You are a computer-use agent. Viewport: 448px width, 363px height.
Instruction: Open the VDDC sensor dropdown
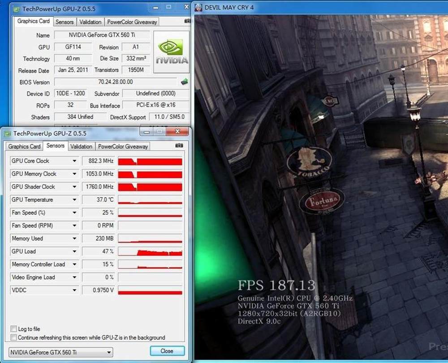pyautogui.click(x=74, y=290)
